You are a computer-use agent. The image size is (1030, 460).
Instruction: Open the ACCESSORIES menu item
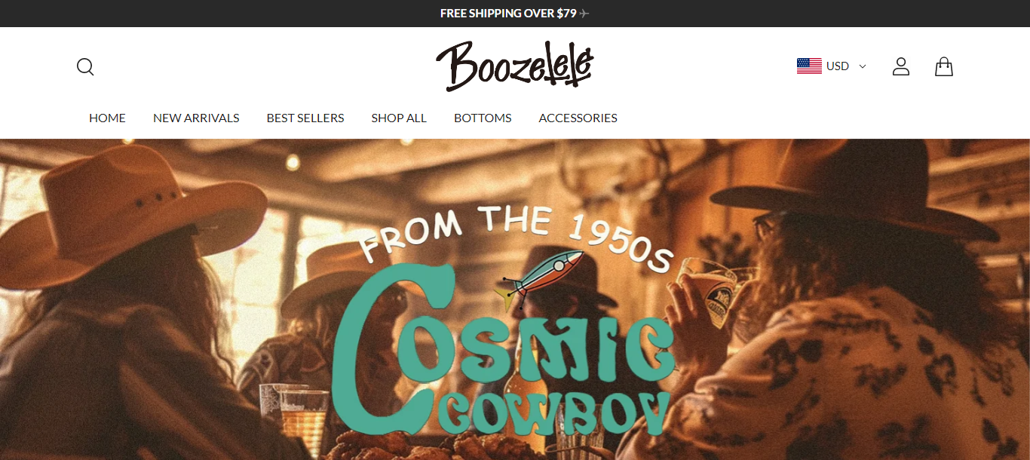click(x=578, y=118)
